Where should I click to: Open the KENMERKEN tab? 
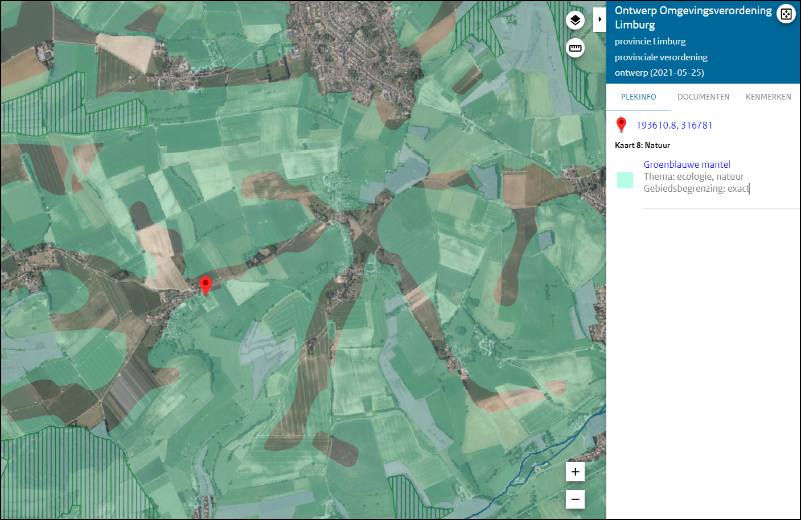tap(769, 97)
